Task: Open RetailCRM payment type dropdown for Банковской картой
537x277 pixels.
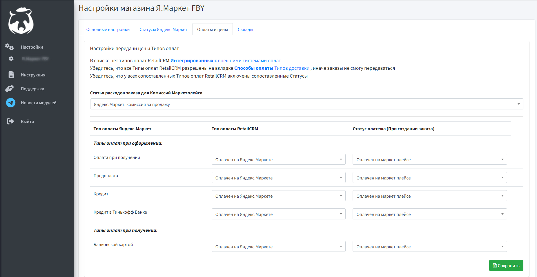Action: [x=278, y=246]
